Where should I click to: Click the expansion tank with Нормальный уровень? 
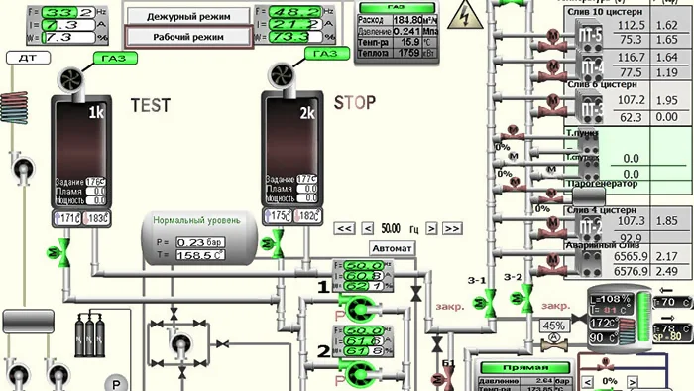[199, 238]
